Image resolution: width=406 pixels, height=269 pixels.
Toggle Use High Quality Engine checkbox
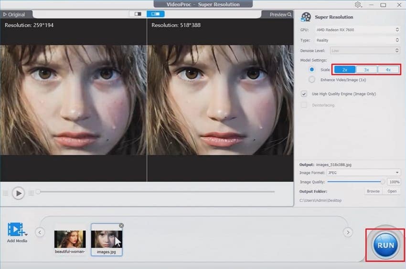304,93
